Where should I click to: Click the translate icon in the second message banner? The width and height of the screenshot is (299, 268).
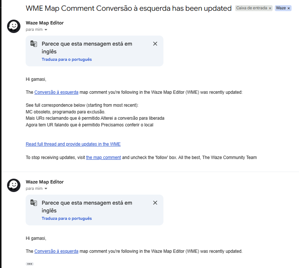pos(34,203)
